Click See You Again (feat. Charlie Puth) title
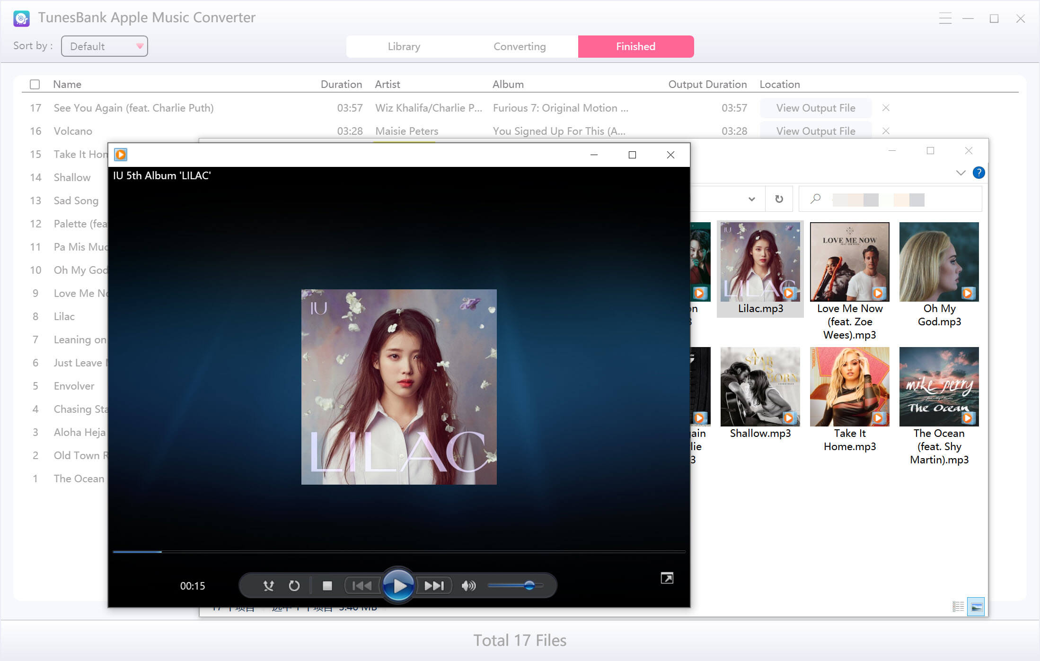Screen dimensions: 1040x661 [134, 108]
